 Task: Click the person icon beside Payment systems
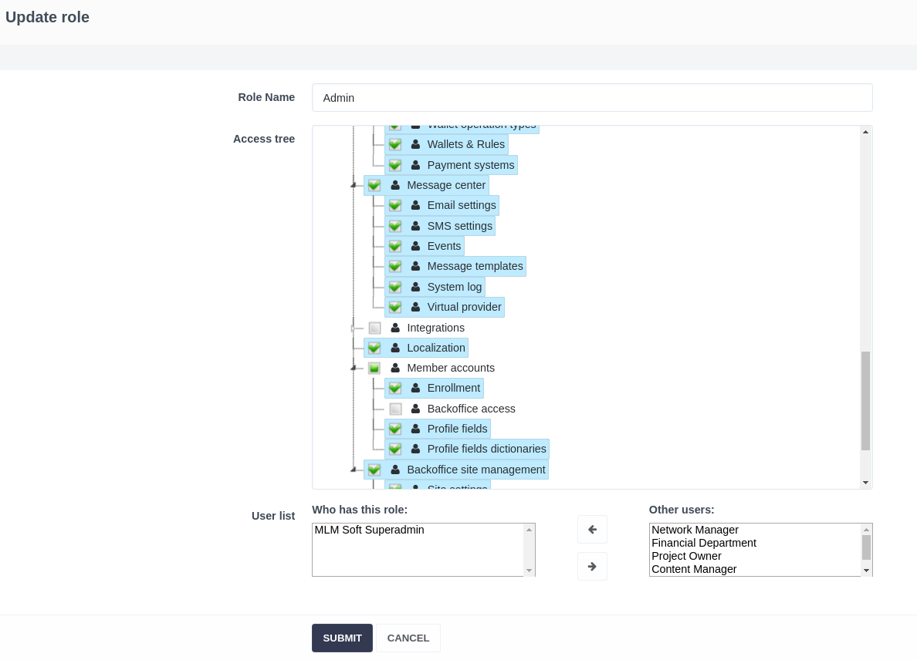415,165
